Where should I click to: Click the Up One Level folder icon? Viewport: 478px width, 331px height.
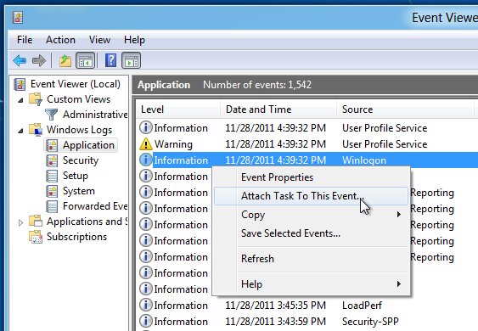click(65, 60)
